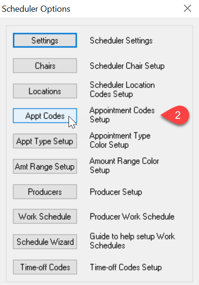
Task: Click the Work Schedule button
Action: 45,216
